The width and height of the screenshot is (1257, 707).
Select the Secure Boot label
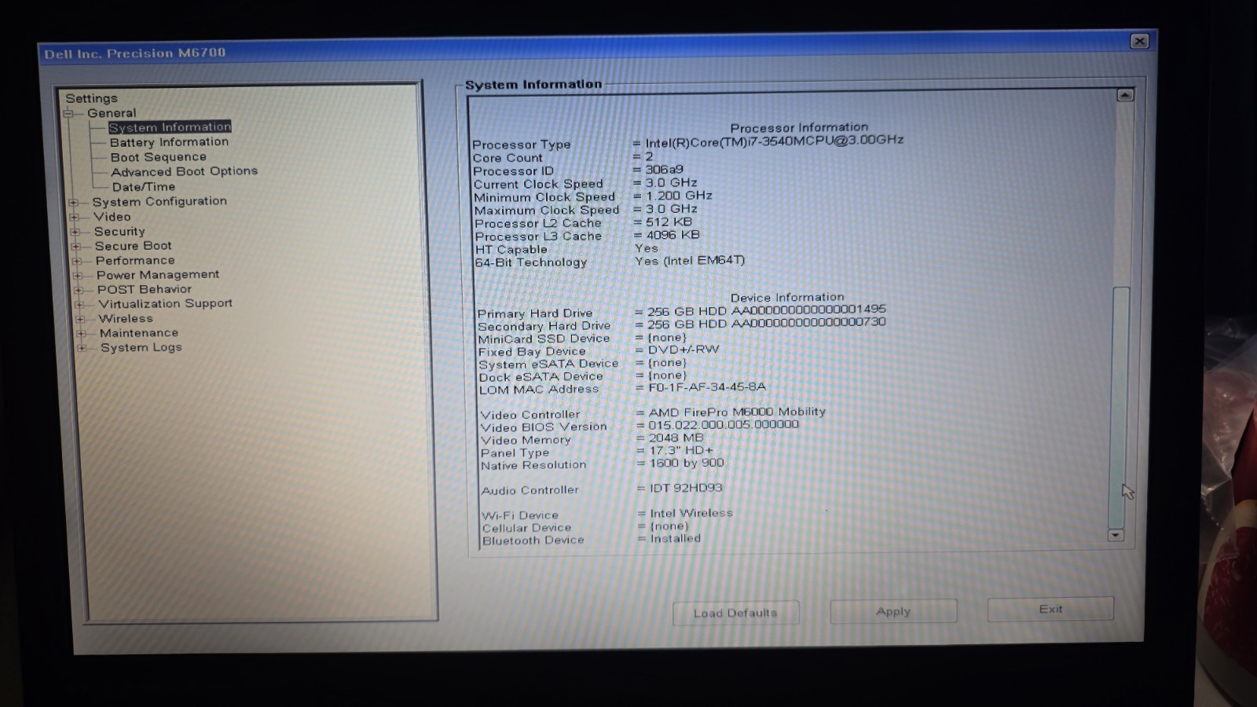coord(133,246)
